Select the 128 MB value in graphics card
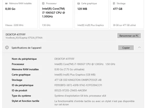The image size is (145, 108). click(82, 9)
